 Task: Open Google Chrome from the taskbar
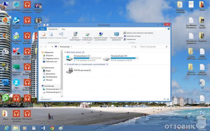[x=52, y=128]
